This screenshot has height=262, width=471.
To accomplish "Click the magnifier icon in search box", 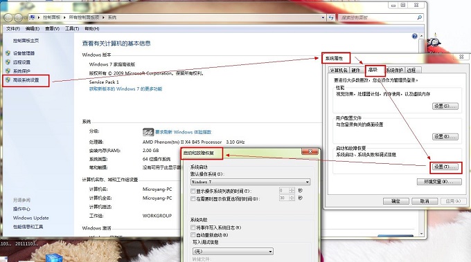I will [x=419, y=18].
